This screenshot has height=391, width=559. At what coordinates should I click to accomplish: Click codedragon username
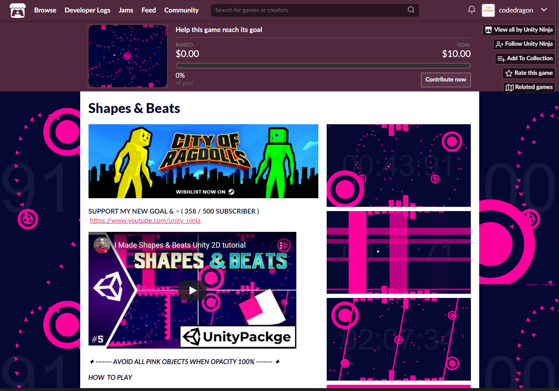click(x=516, y=10)
